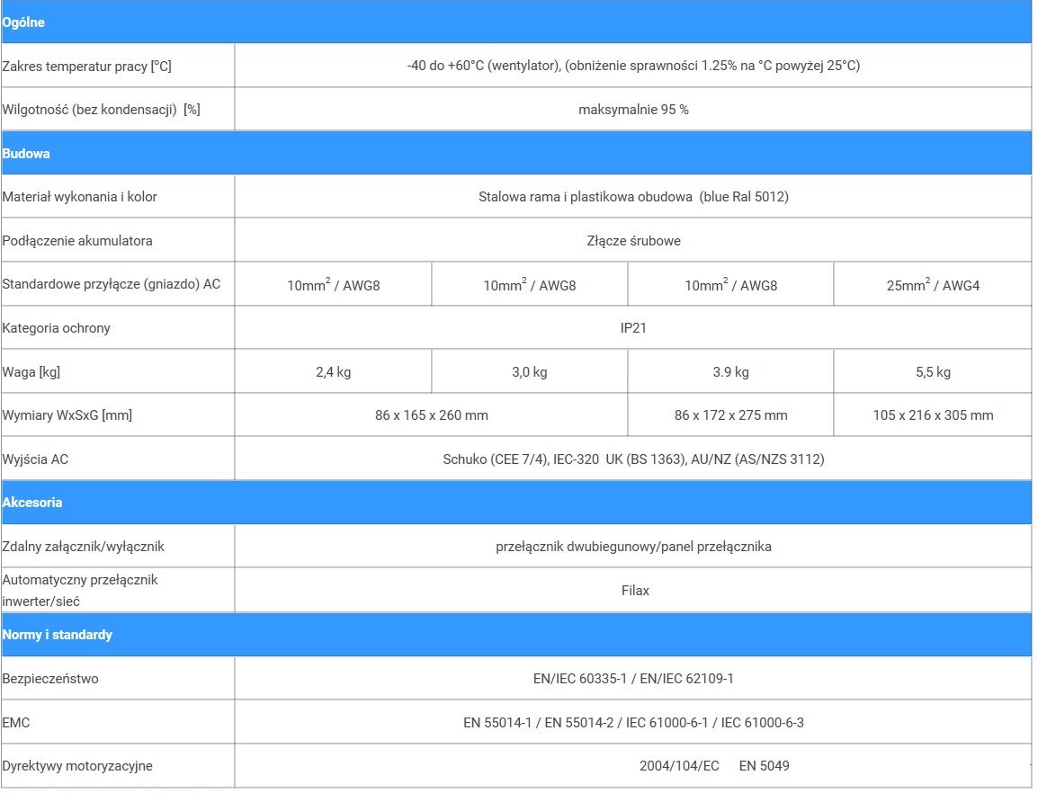The width and height of the screenshot is (1038, 793).
Task: Click the Ogólne section header
Action: pyautogui.click(x=24, y=22)
